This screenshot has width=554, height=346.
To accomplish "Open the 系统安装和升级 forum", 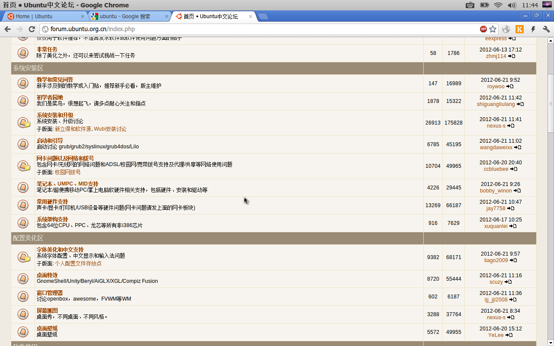I will pyautogui.click(x=55, y=115).
